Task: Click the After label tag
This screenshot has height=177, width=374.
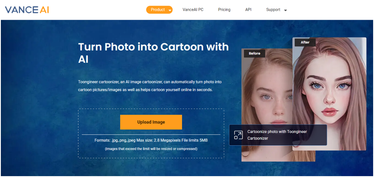Action: coord(305,42)
